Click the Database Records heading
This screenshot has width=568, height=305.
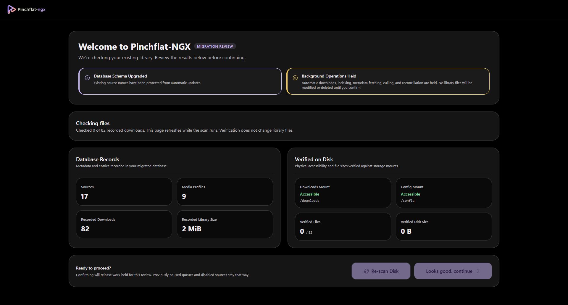98,159
